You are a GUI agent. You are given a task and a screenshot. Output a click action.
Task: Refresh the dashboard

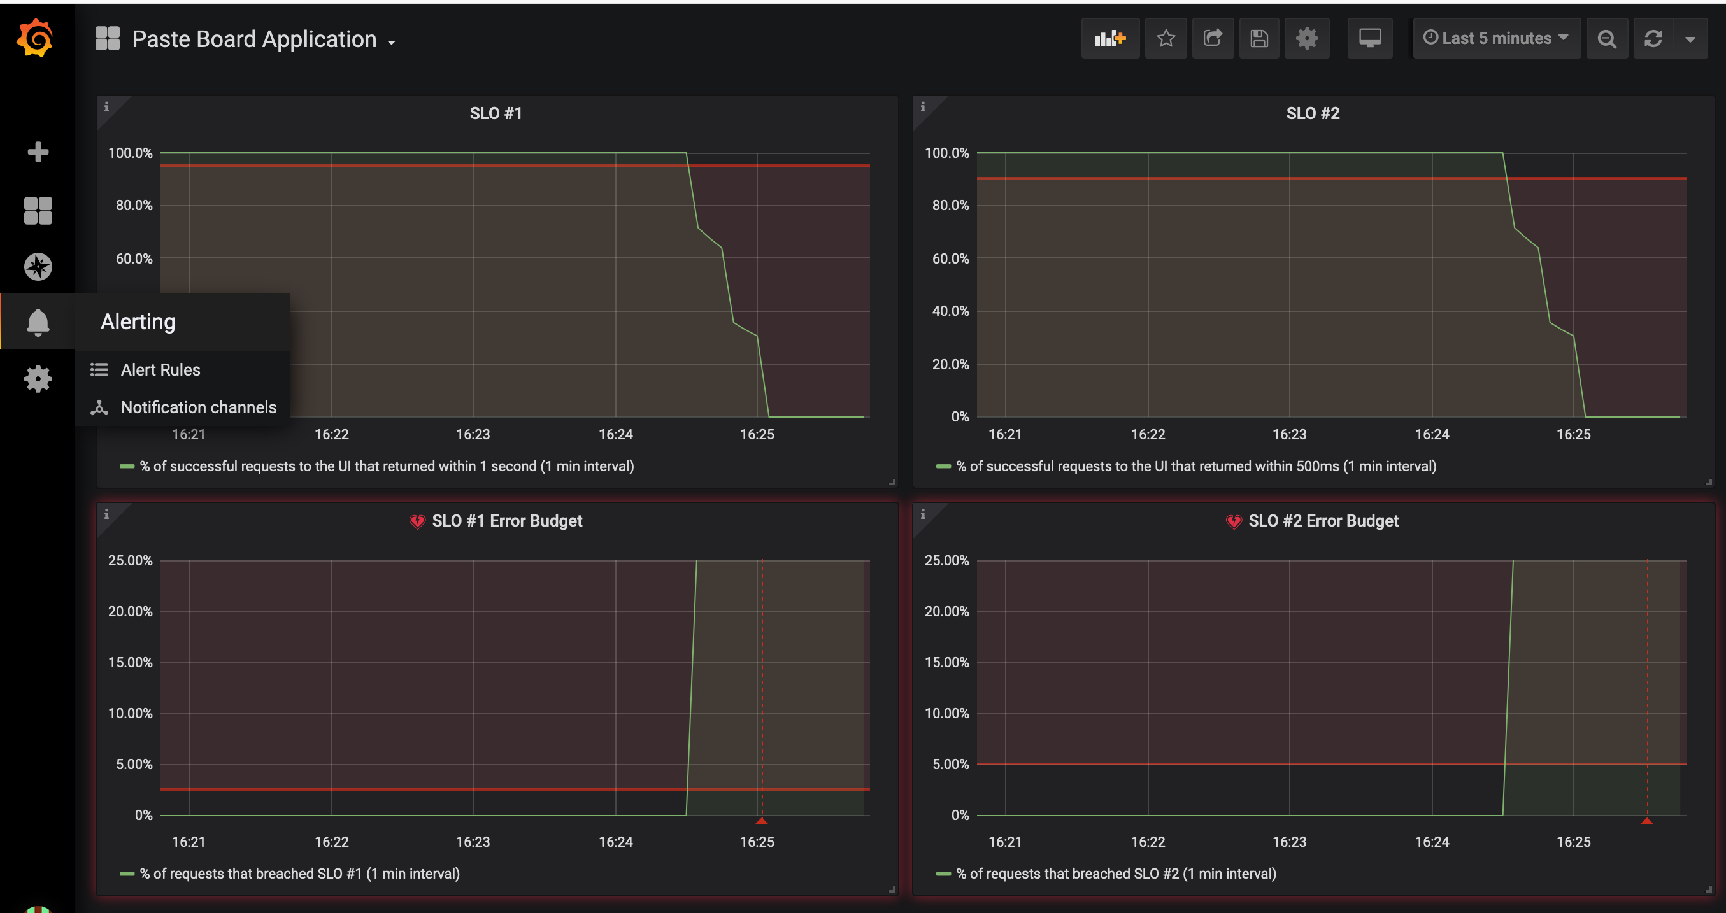pos(1653,39)
